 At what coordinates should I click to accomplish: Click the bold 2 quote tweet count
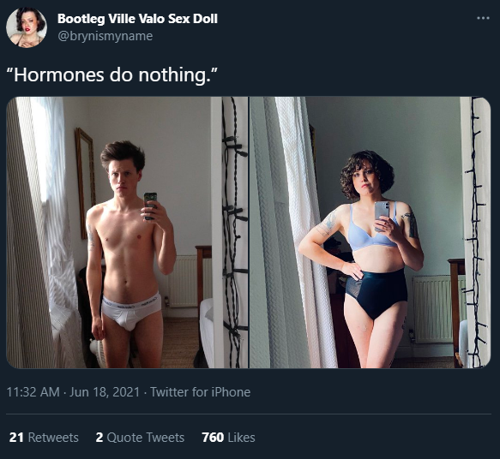(99, 438)
